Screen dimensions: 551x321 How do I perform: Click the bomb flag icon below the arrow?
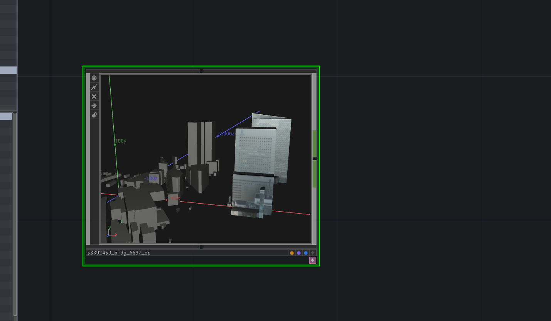(94, 115)
